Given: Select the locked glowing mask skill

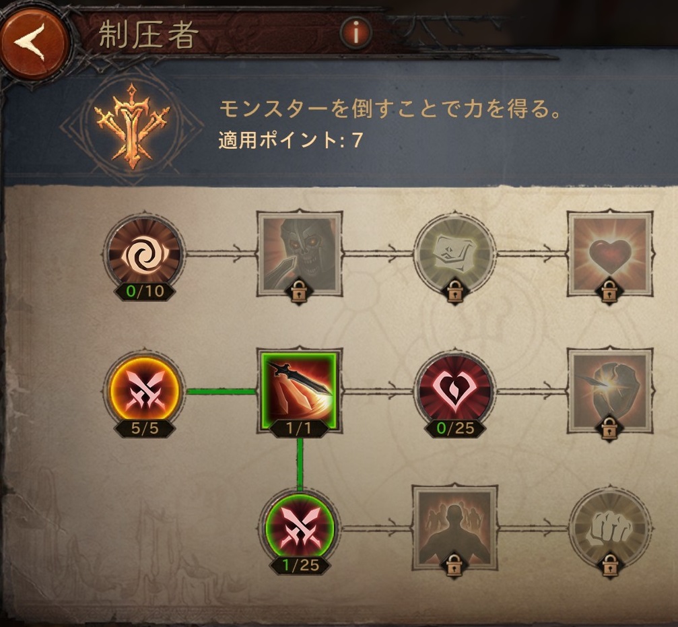Looking at the screenshot, I should click(454, 253).
